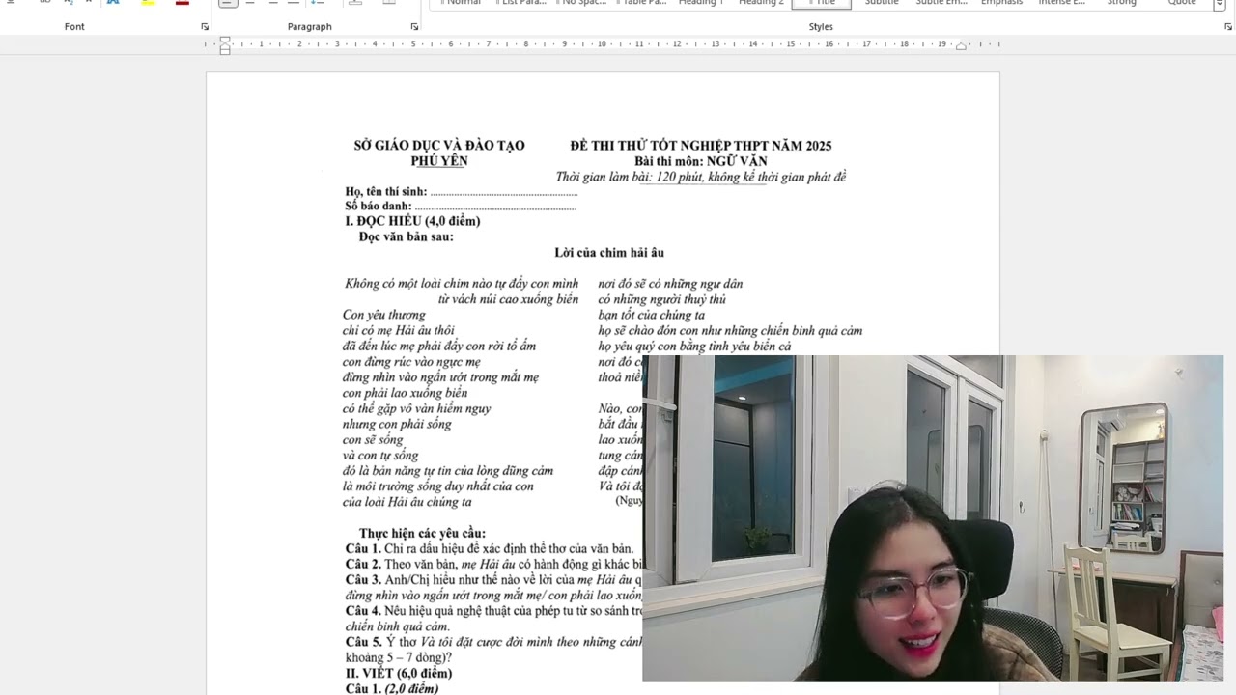Click 'Thực hiện các yêu cầu:' heading
1236x695 pixels.
[x=422, y=533]
